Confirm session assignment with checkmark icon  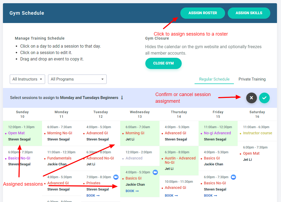coord(264,98)
